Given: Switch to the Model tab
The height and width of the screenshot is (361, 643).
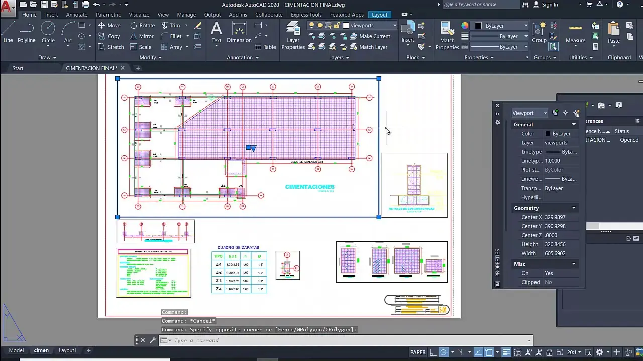Looking at the screenshot, I should pyautogui.click(x=16, y=350).
